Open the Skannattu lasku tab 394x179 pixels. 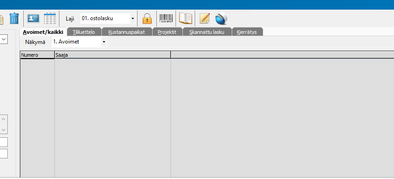[x=207, y=32]
